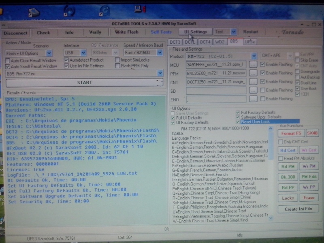Screen dimensions: 324x243
Task: Open UI Settings
Action: (x=196, y=32)
